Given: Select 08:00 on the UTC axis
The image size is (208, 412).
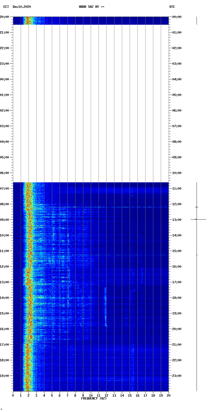Looking at the screenshot, I should pyautogui.click(x=177, y=142).
